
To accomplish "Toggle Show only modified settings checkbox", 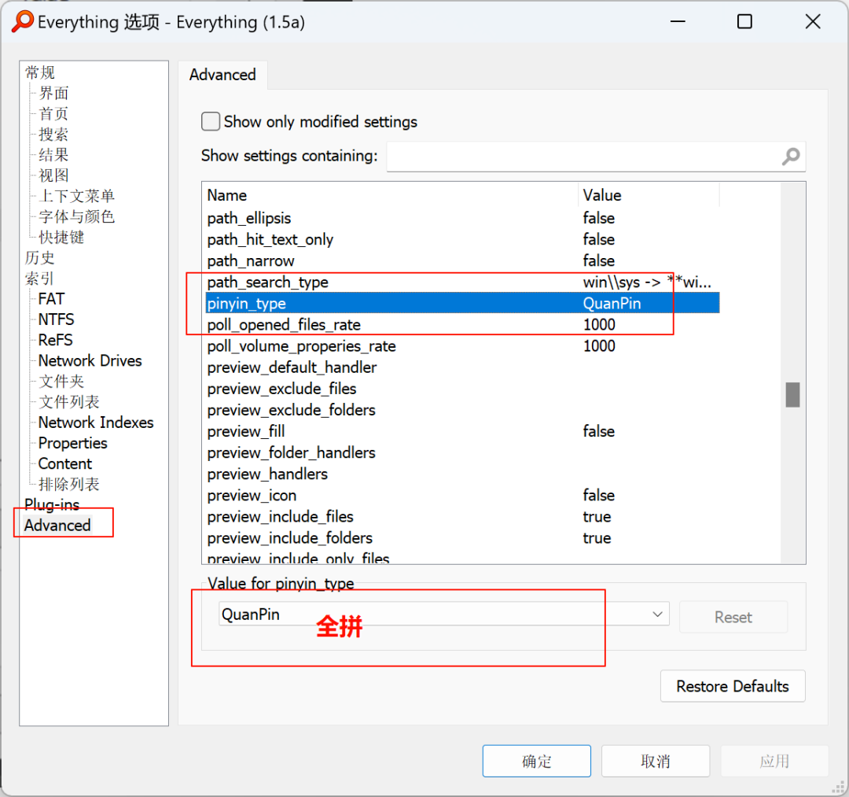I will tap(211, 121).
